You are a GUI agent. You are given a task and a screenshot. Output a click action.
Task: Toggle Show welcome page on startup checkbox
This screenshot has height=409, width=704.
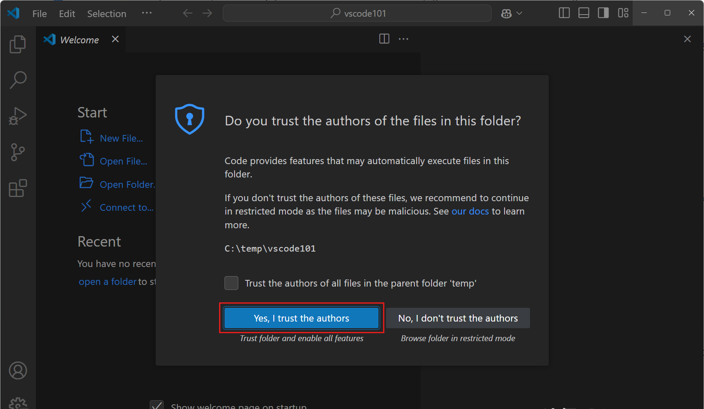pyautogui.click(x=157, y=405)
